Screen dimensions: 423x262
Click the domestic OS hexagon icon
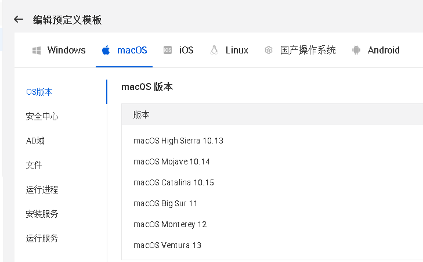(268, 51)
